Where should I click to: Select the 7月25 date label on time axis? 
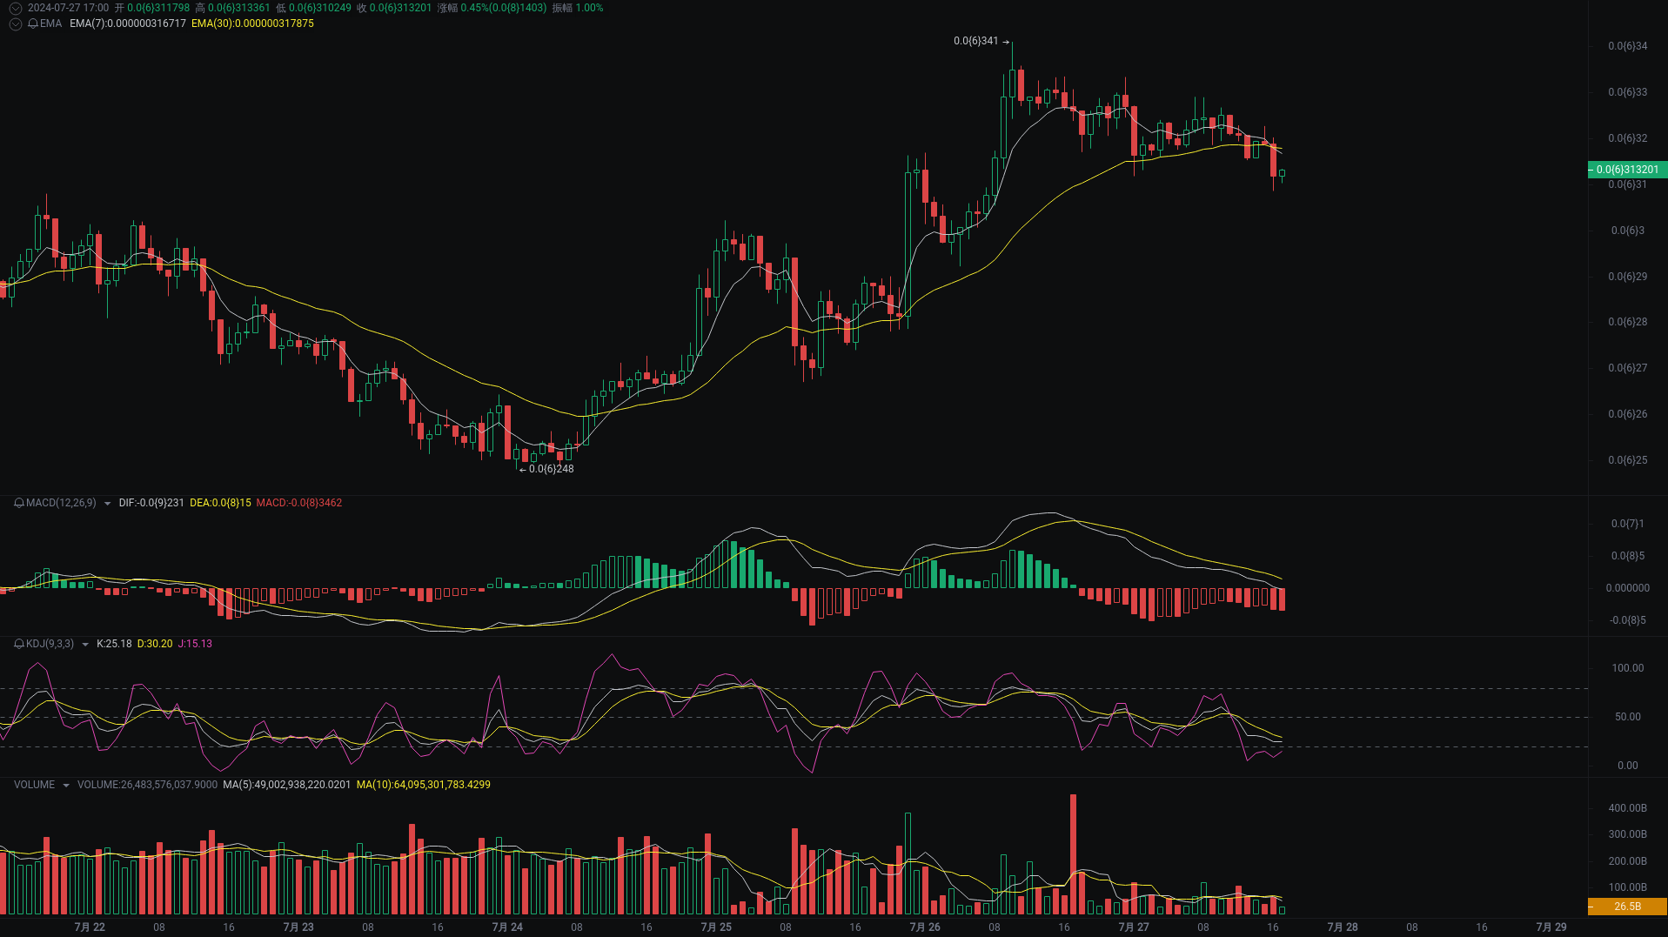(x=716, y=927)
